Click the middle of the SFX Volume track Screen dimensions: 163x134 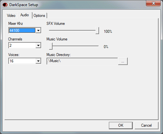tap(74, 30)
